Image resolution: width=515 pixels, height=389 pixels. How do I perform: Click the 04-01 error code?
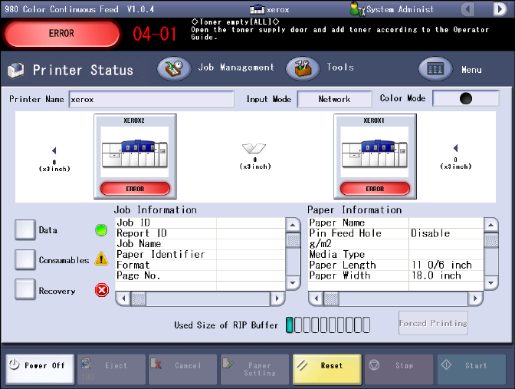click(155, 34)
